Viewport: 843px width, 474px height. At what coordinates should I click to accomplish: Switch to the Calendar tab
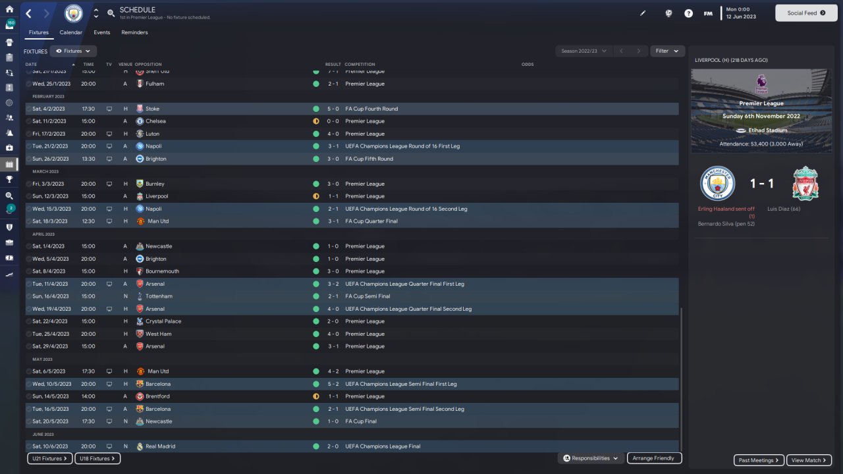71,32
